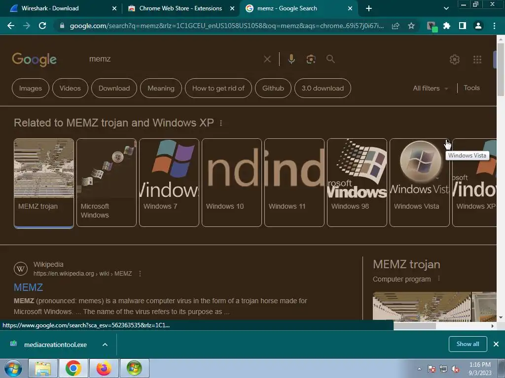The height and width of the screenshot is (378, 505).
Task: Click the memz search box
Action: pyautogui.click(x=174, y=59)
